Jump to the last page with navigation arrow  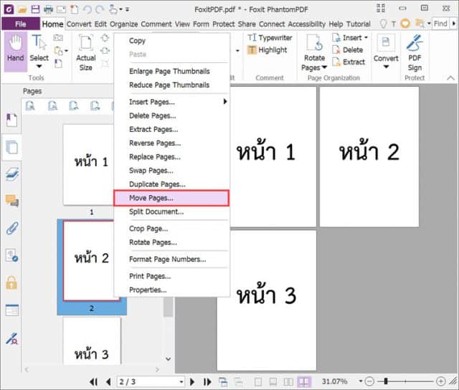[x=207, y=382]
